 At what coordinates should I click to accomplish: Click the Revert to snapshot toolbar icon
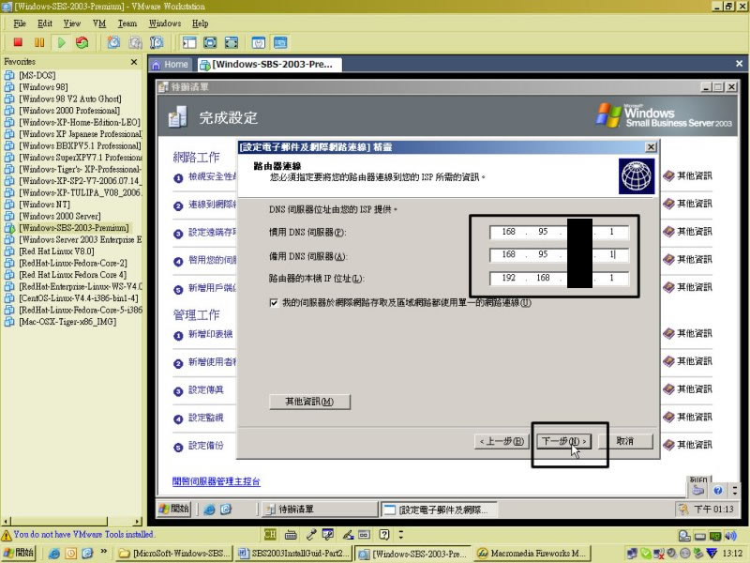click(135, 42)
